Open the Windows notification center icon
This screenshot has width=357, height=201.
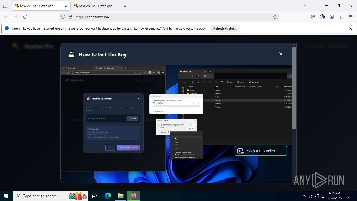[348, 196]
